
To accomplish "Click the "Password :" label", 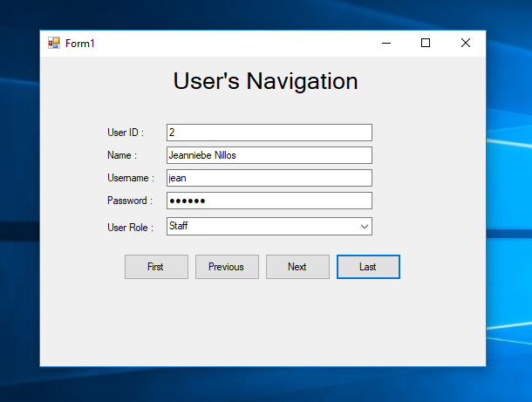I will point(129,201).
